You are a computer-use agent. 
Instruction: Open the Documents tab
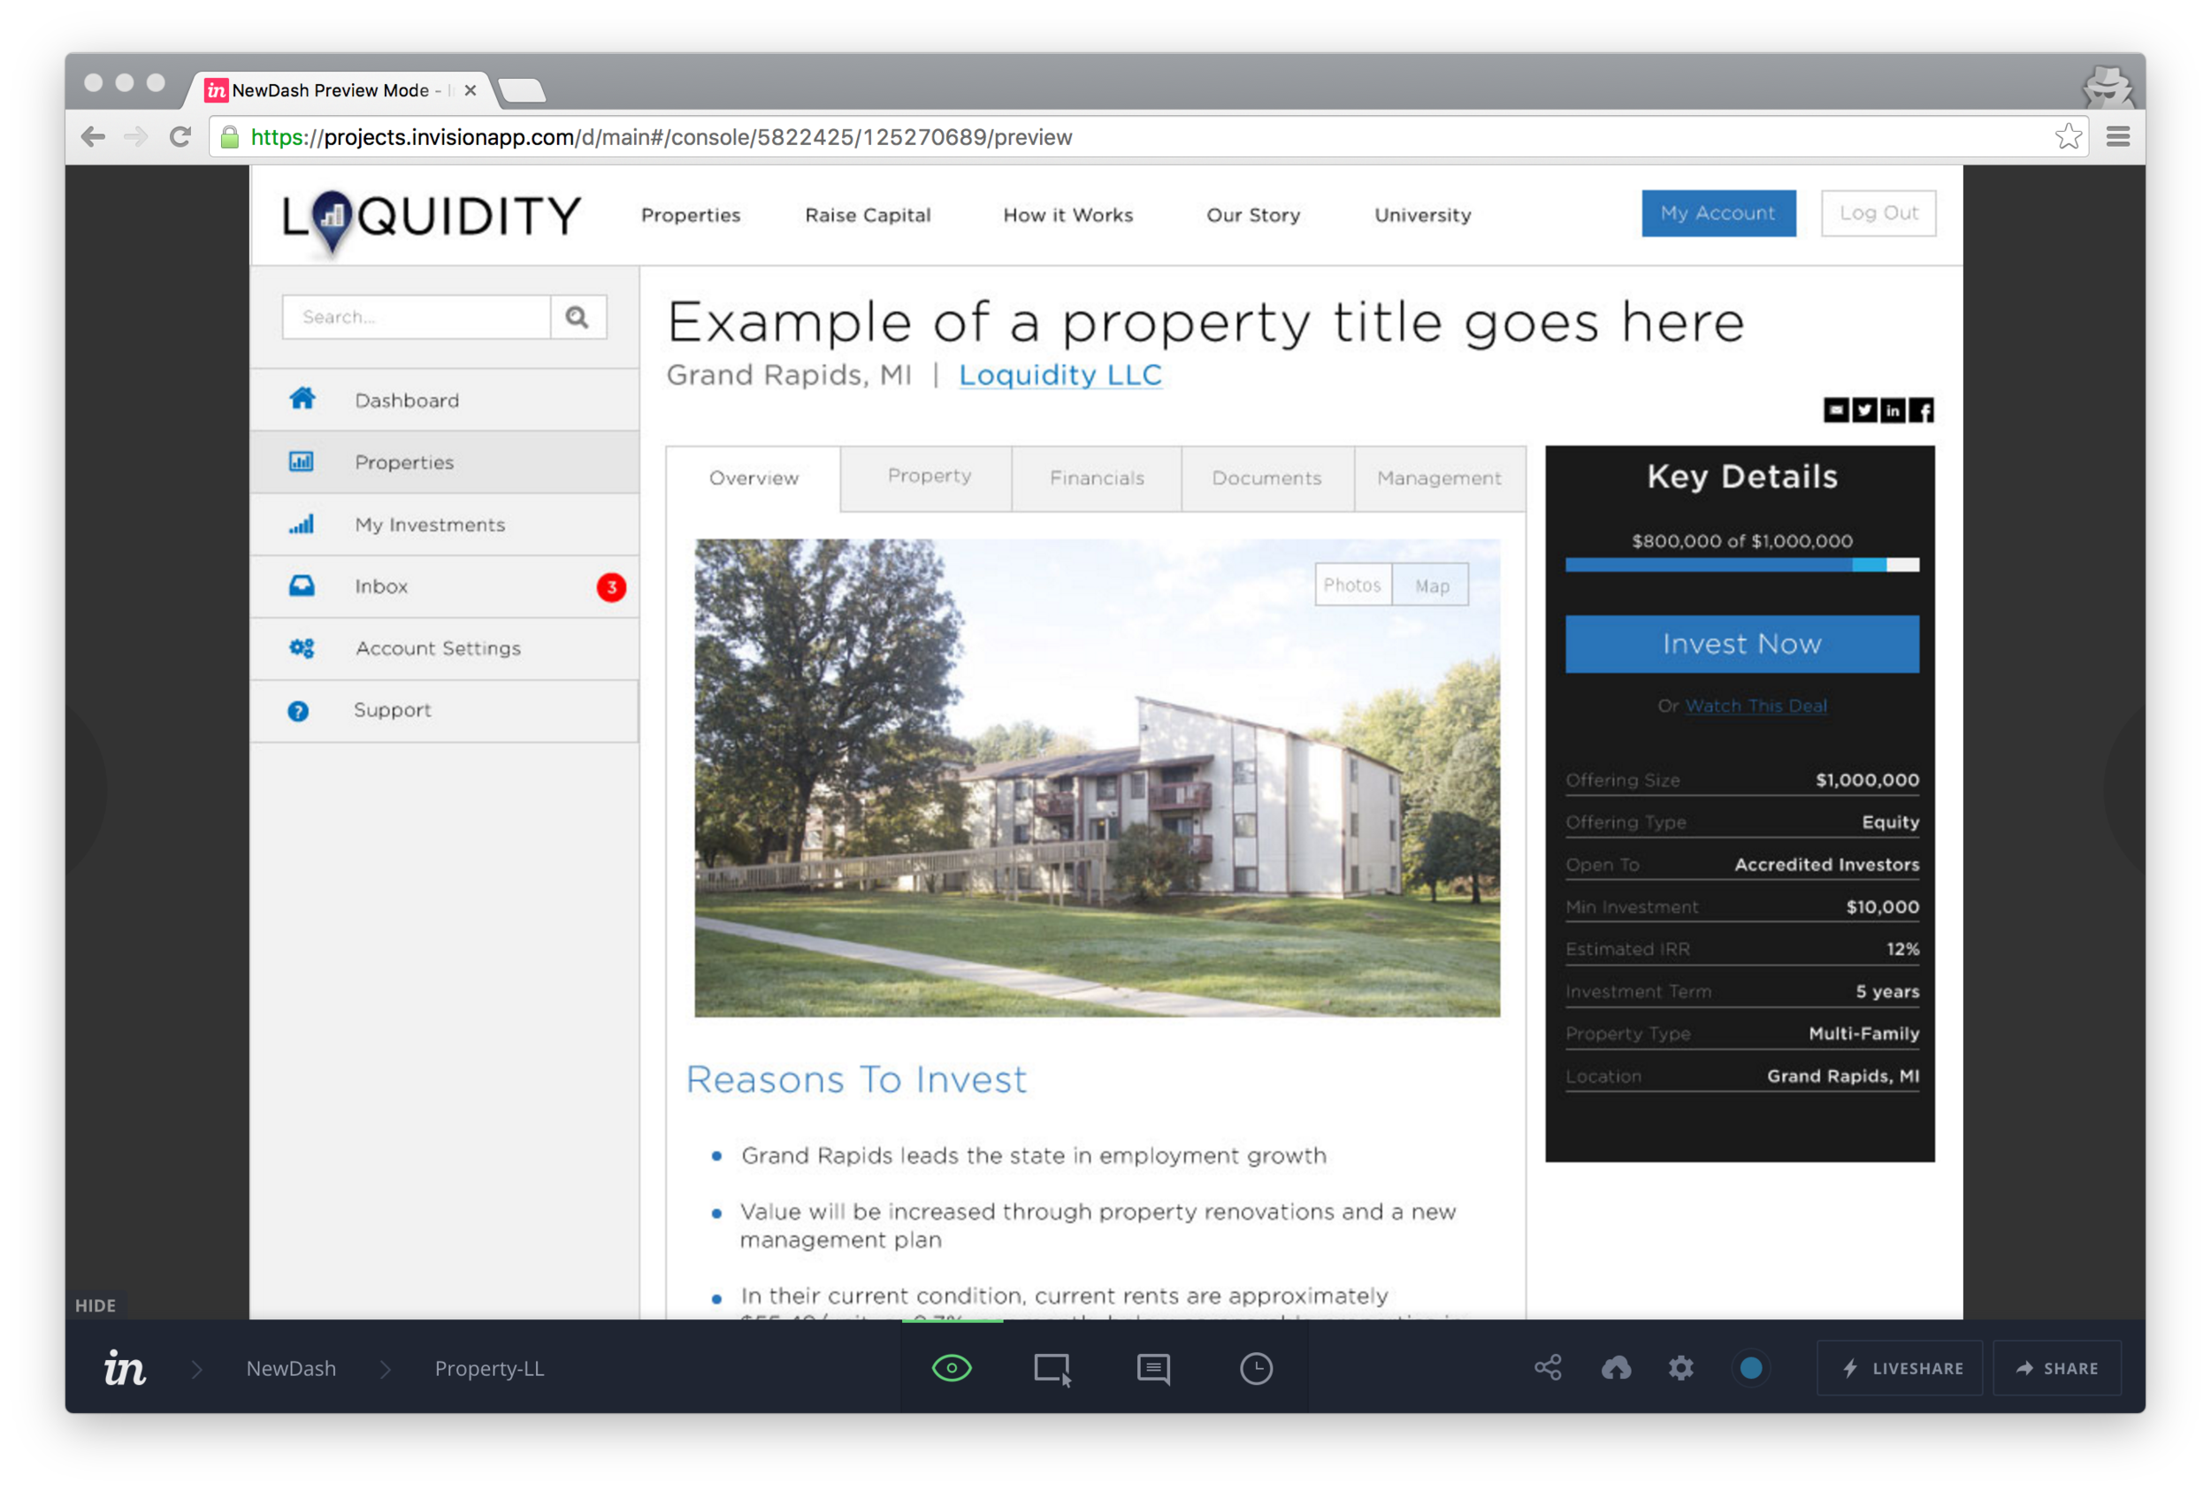point(1266,478)
